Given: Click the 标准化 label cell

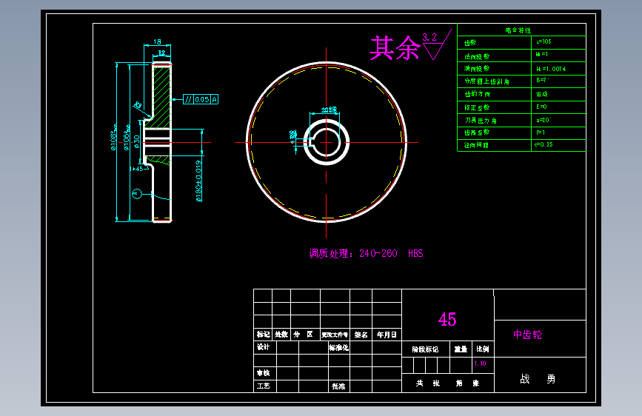Looking at the screenshot, I should point(338,348).
